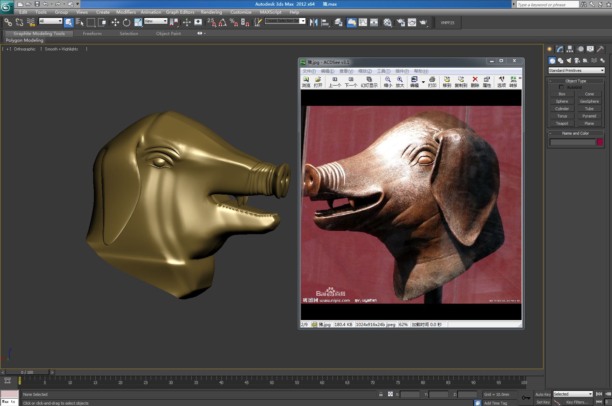Image resolution: width=612 pixels, height=406 pixels.
Task: Switch to the Modify command panel tab
Action: point(560,49)
